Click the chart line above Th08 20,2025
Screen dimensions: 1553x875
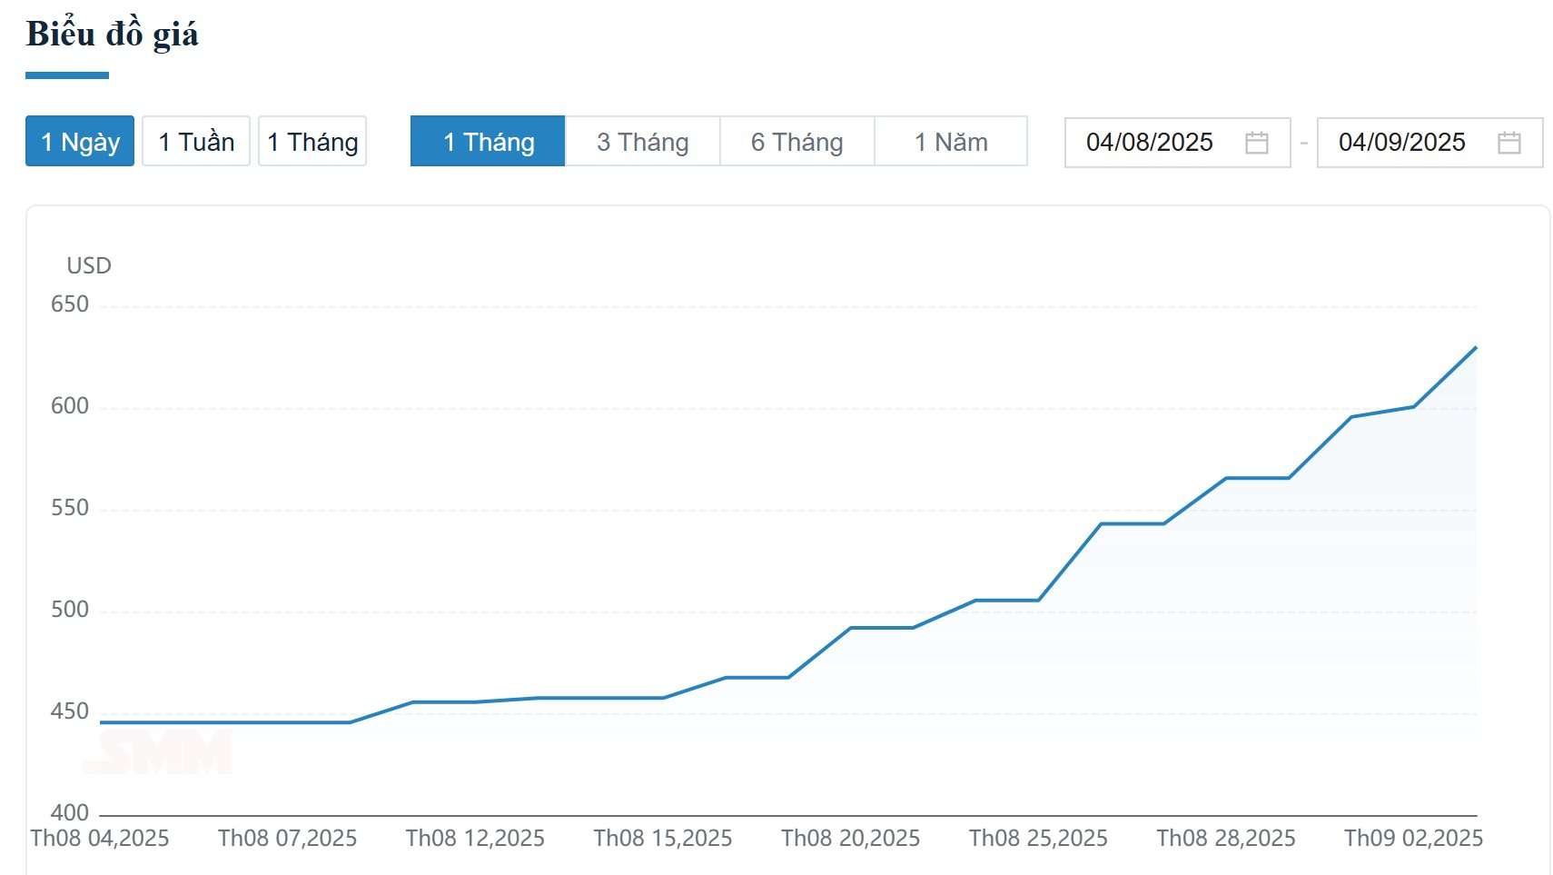[x=850, y=628]
